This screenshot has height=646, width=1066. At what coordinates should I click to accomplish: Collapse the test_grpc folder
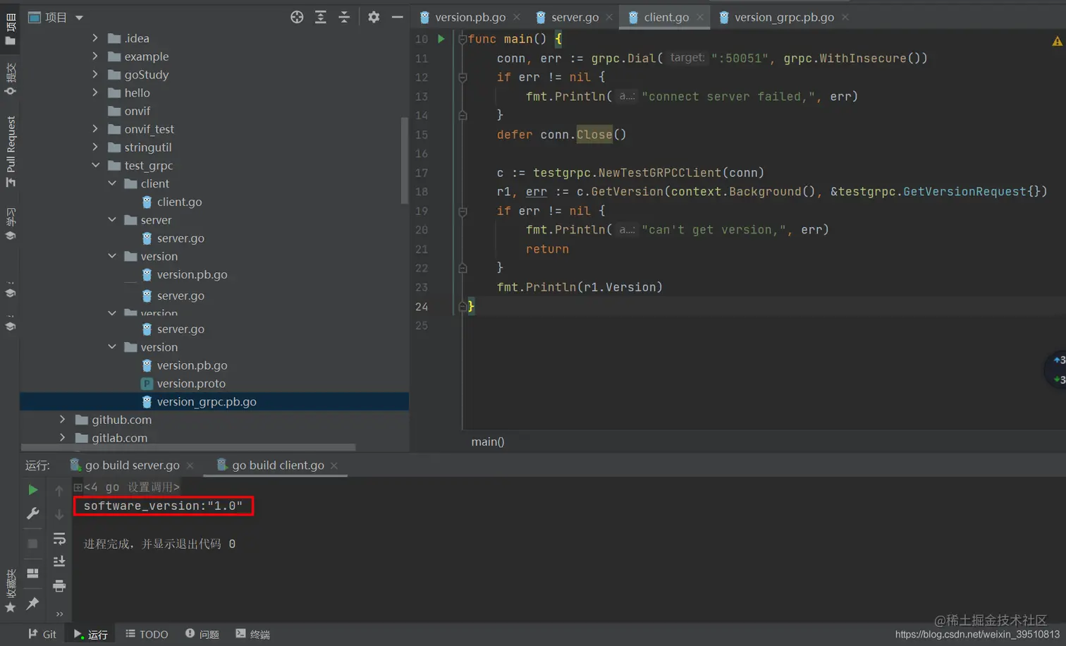[x=95, y=165]
